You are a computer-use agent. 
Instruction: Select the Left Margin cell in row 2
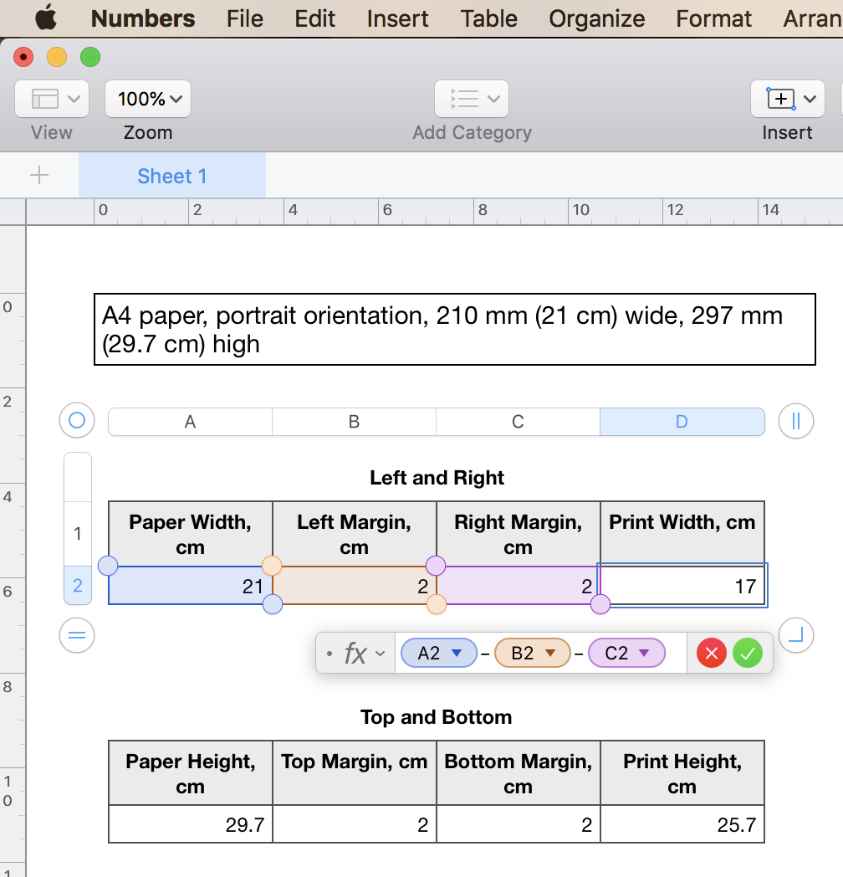[x=355, y=586]
